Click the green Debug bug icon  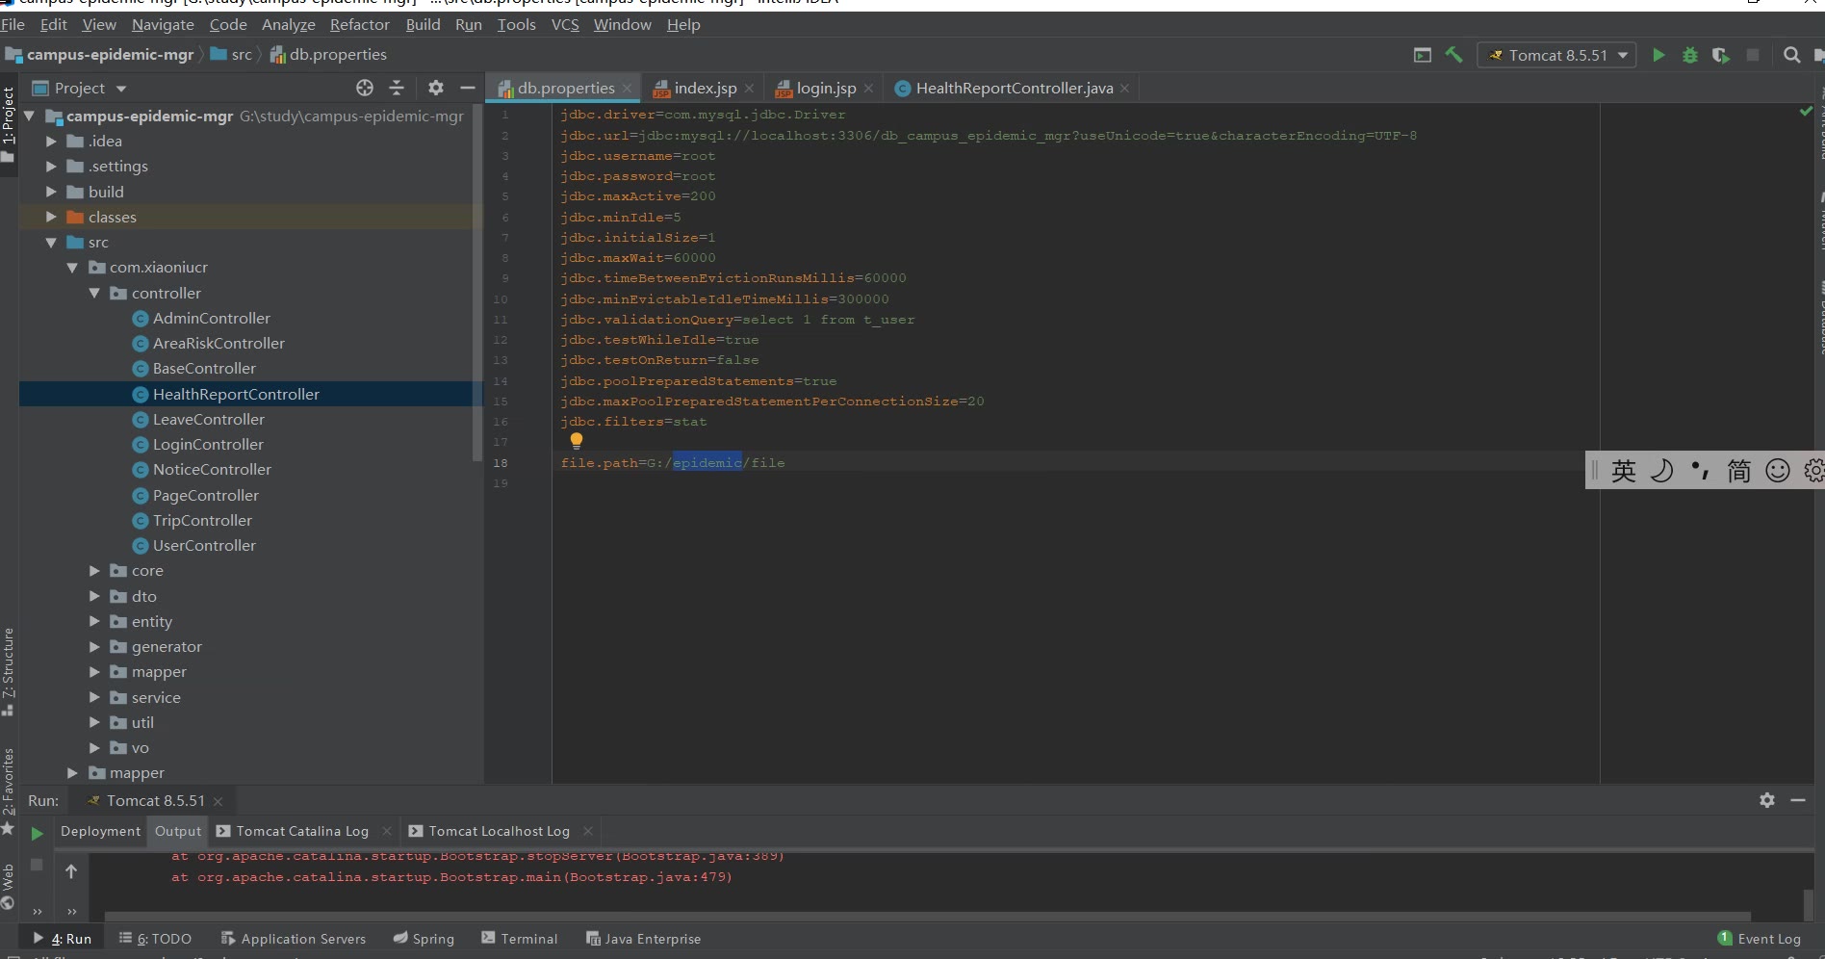pos(1689,55)
